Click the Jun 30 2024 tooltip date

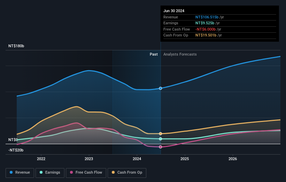pos(174,11)
